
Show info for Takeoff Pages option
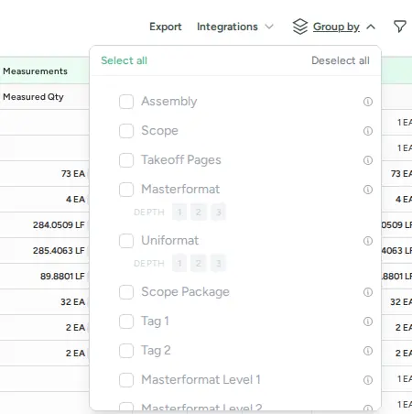point(368,160)
